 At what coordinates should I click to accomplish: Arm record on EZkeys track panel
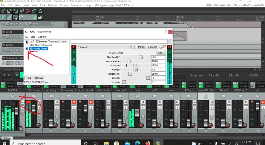click(3, 45)
